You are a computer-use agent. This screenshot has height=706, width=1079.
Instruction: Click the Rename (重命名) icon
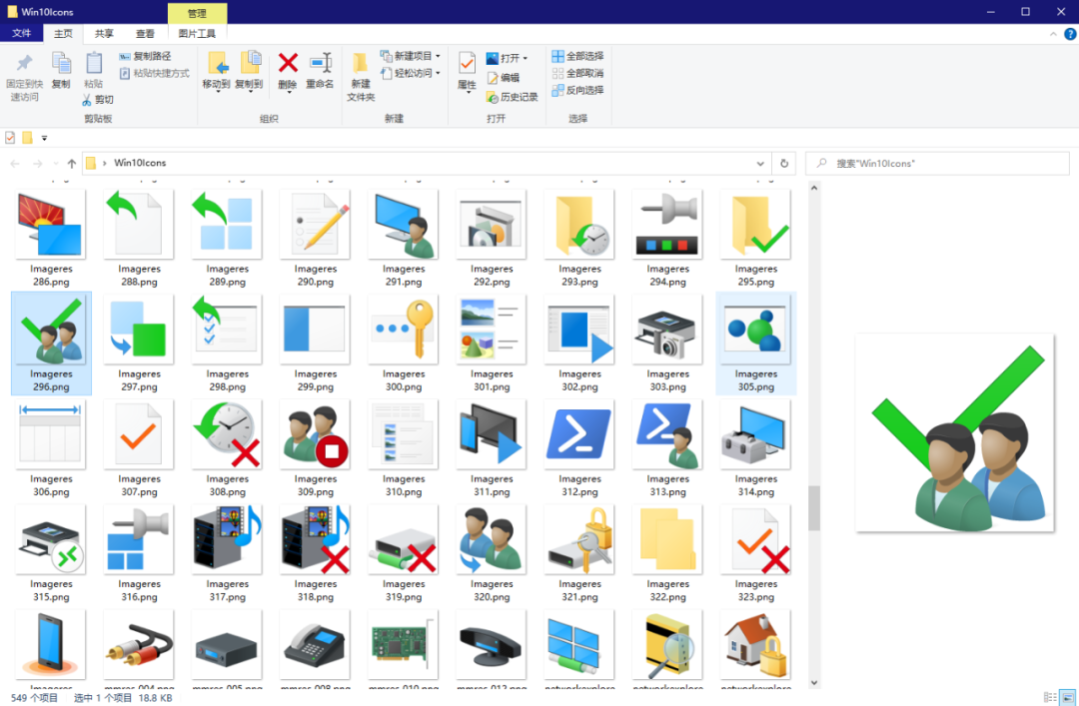(320, 63)
